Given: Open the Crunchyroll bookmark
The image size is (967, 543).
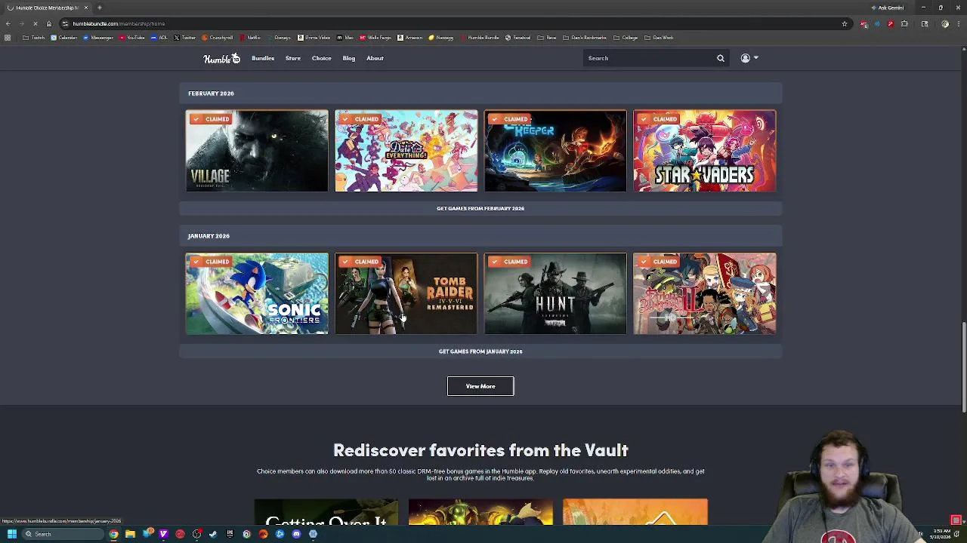Looking at the screenshot, I should 218,38.
